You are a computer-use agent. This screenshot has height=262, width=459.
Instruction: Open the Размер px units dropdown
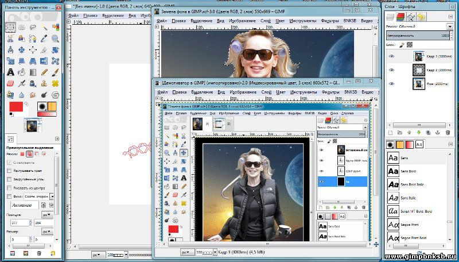click(47, 232)
